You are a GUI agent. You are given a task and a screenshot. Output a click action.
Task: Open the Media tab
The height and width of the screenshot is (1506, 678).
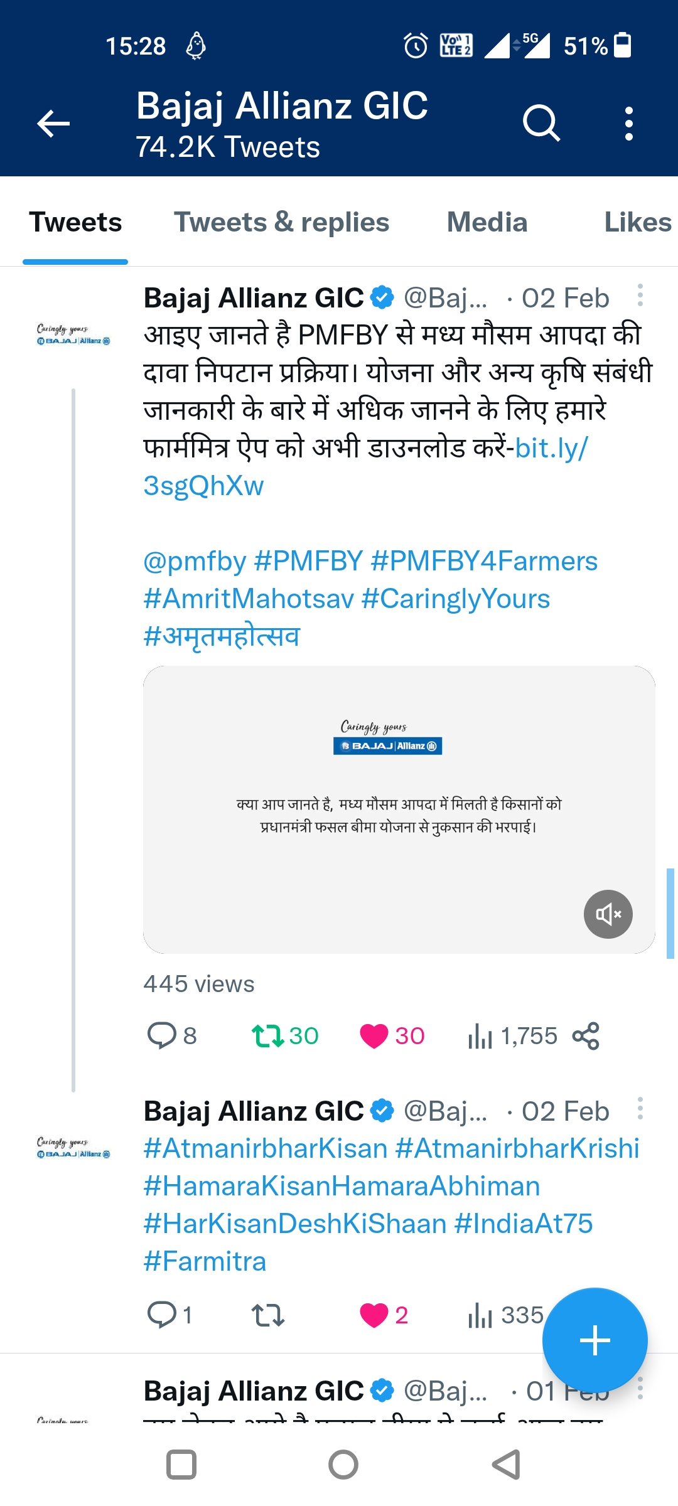[487, 223]
